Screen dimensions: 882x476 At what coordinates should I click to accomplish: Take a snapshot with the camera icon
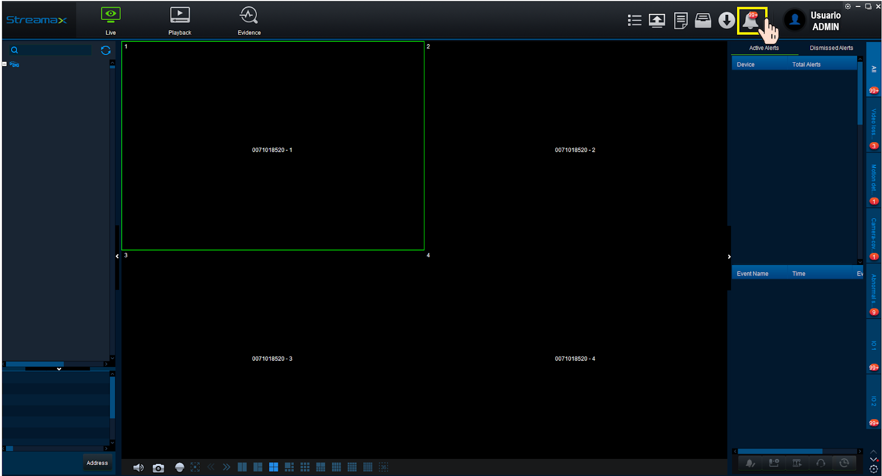(x=158, y=468)
